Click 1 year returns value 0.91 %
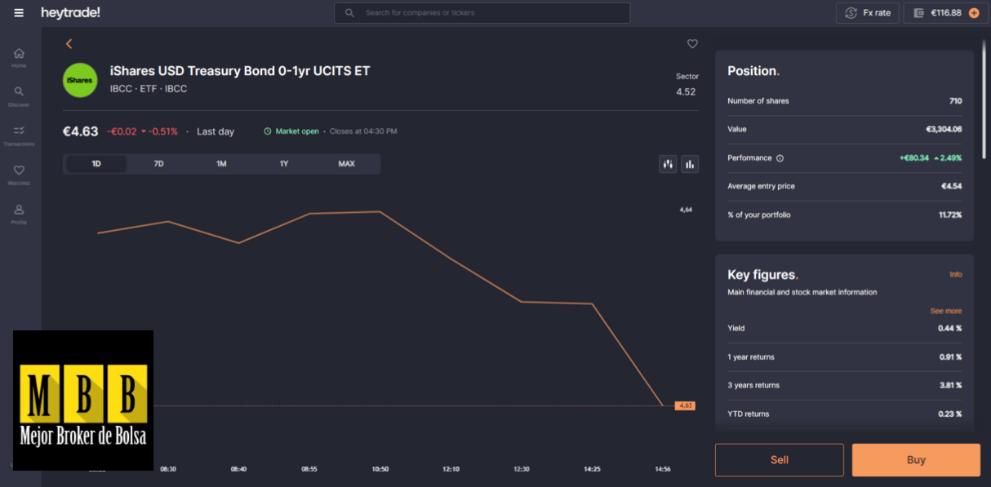The image size is (991, 487). (x=950, y=357)
